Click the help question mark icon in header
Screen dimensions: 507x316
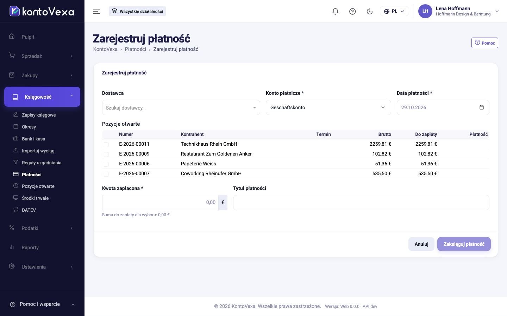[352, 11]
